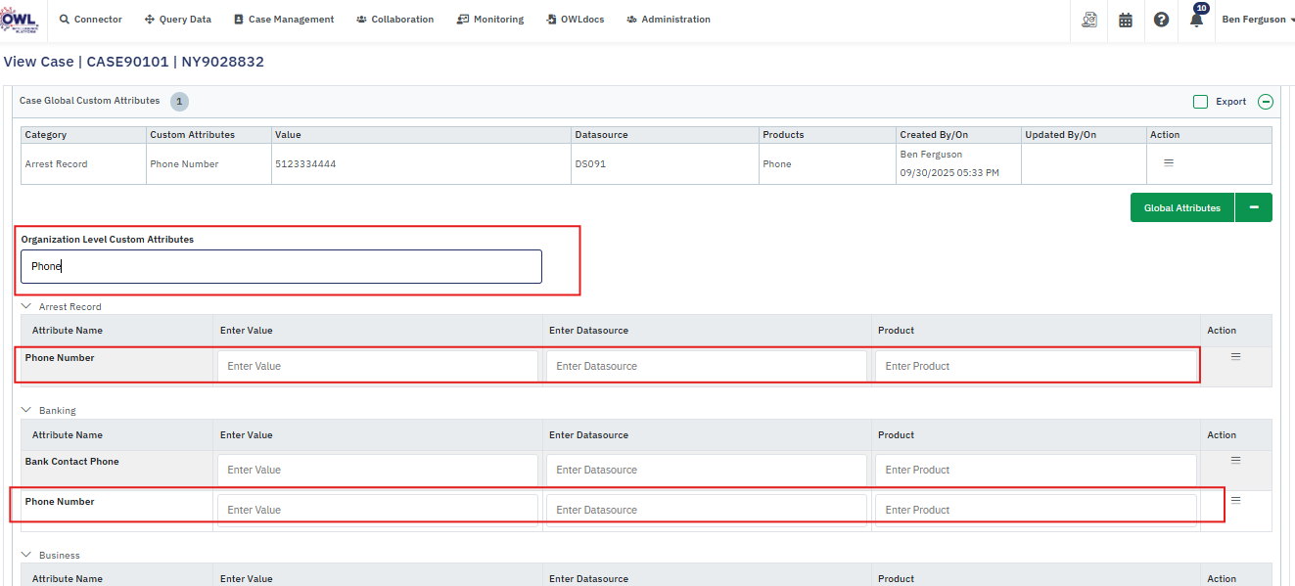Open the Query Data menu
The image size is (1295, 586).
[x=177, y=20]
